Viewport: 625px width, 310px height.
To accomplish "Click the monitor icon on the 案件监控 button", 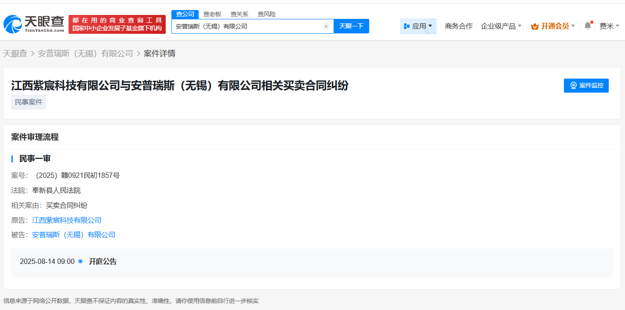I will click(573, 85).
